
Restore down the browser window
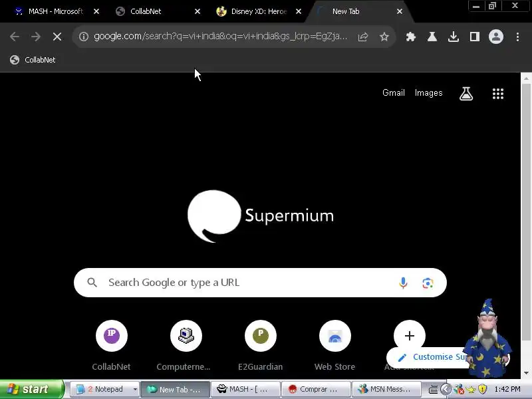(492, 6)
